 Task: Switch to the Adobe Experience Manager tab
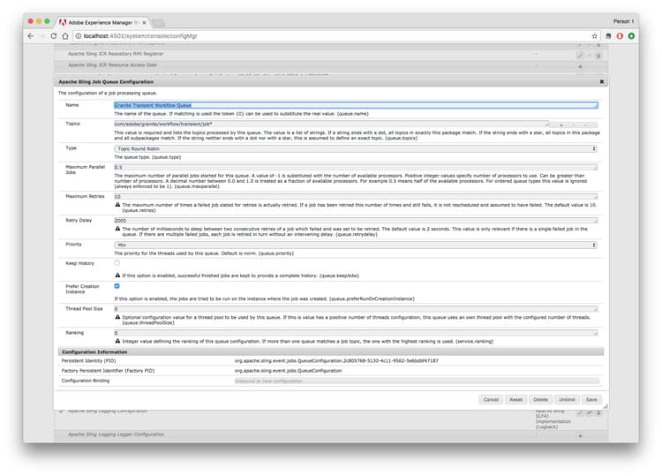(102, 22)
